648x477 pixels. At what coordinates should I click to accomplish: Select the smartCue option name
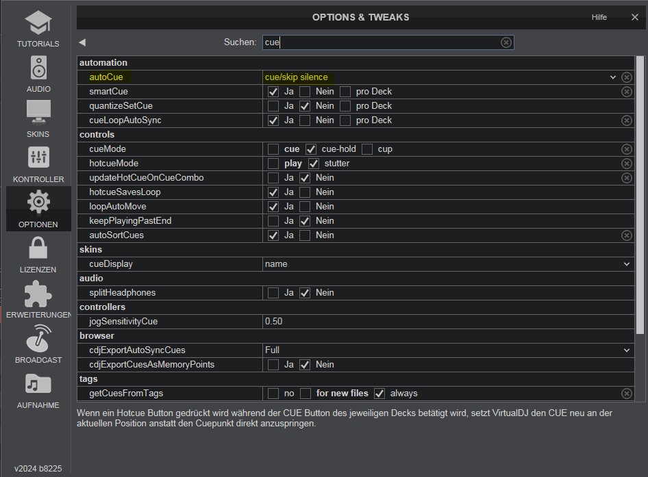108,92
